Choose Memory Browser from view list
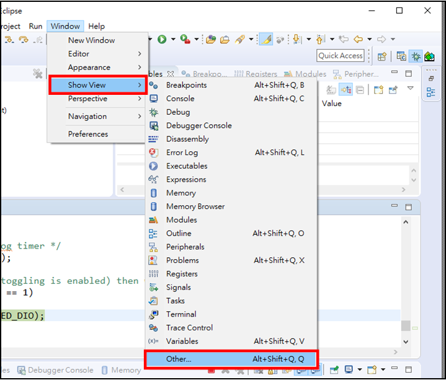446x380 pixels. [x=195, y=206]
